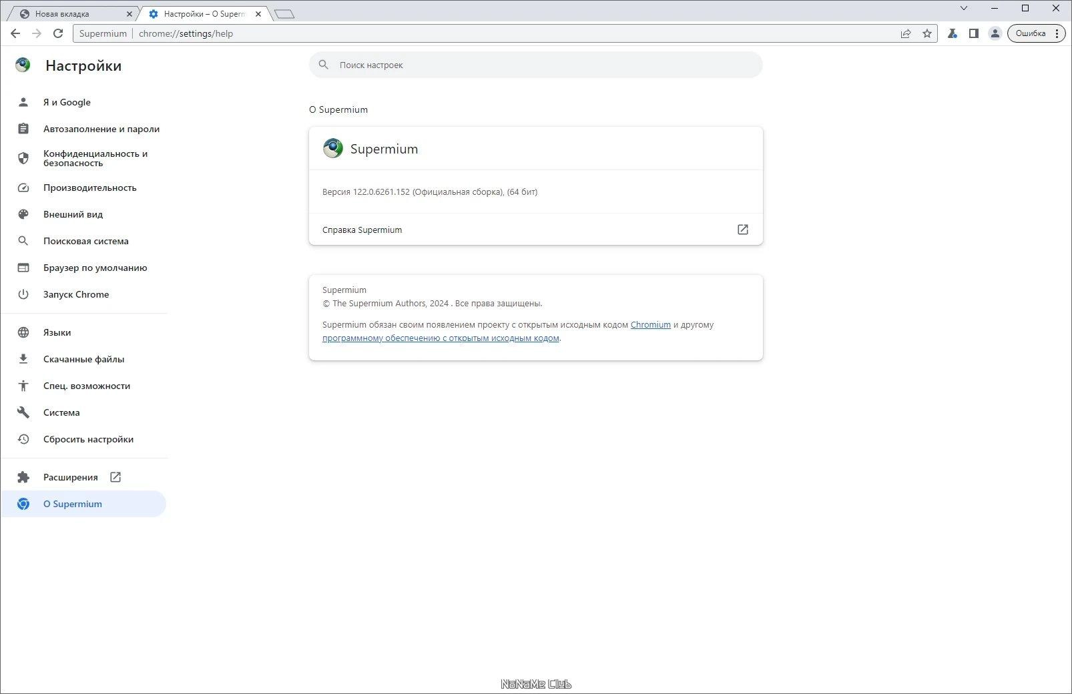Click the power icon for Запуск Chrome
1072x694 pixels.
[x=23, y=294]
